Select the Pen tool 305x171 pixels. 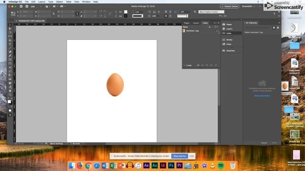click(x=10, y=52)
